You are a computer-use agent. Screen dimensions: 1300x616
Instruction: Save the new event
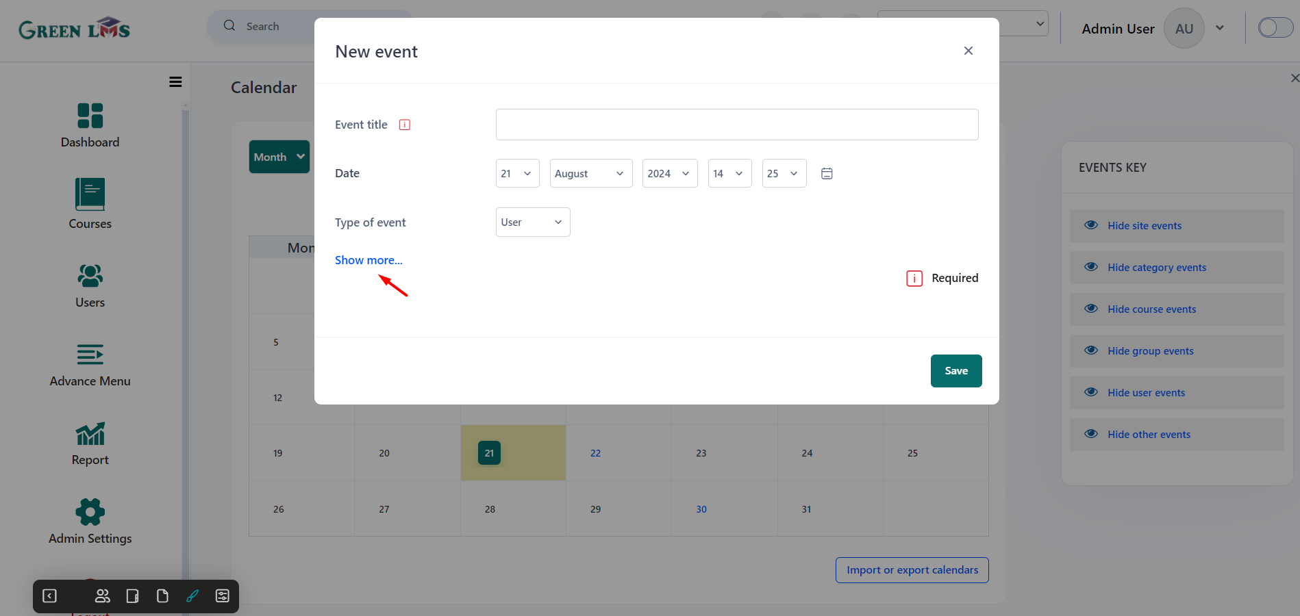[956, 371]
